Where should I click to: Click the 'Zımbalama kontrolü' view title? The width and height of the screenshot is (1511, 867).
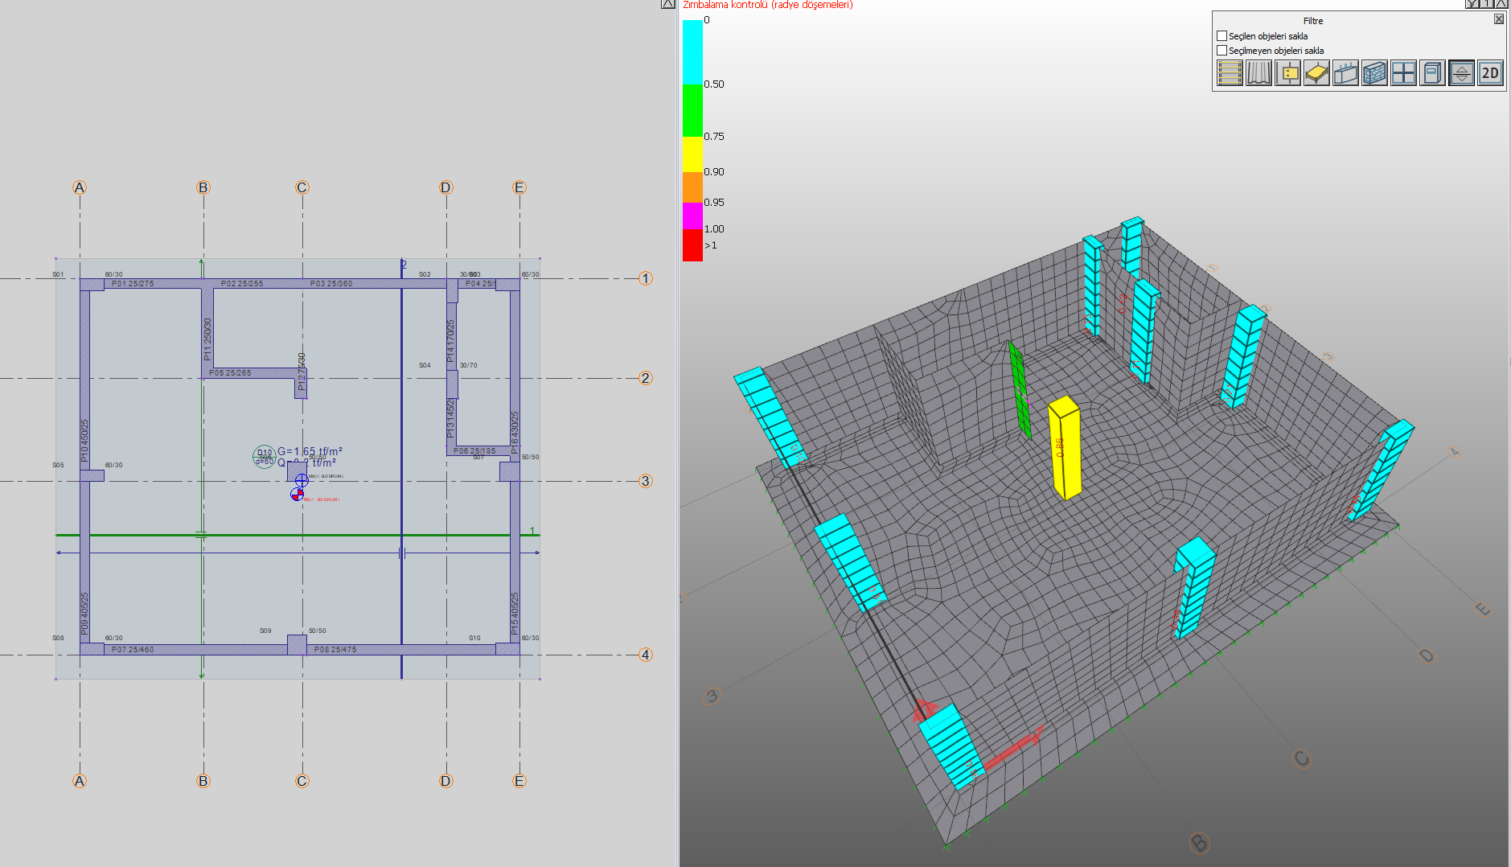pos(767,5)
